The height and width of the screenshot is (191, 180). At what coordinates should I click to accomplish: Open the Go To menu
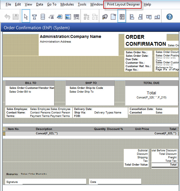[52, 4]
